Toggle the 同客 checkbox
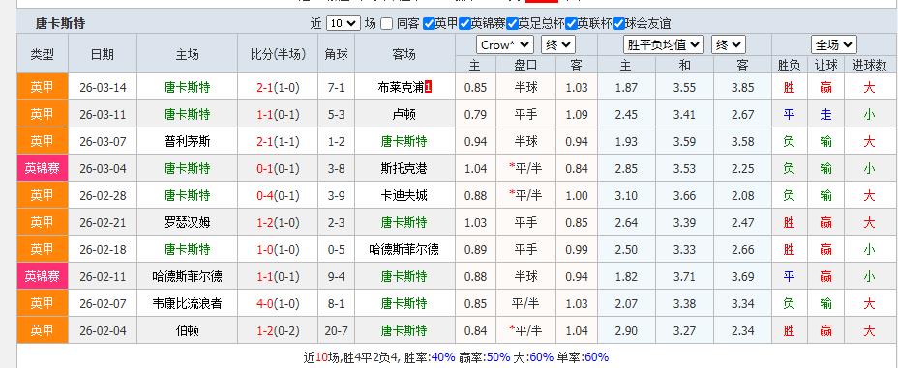 pyautogui.click(x=386, y=24)
